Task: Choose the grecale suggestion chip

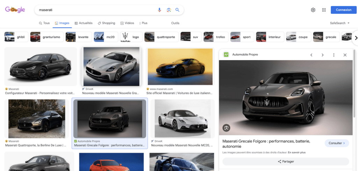Action: coord(326,37)
